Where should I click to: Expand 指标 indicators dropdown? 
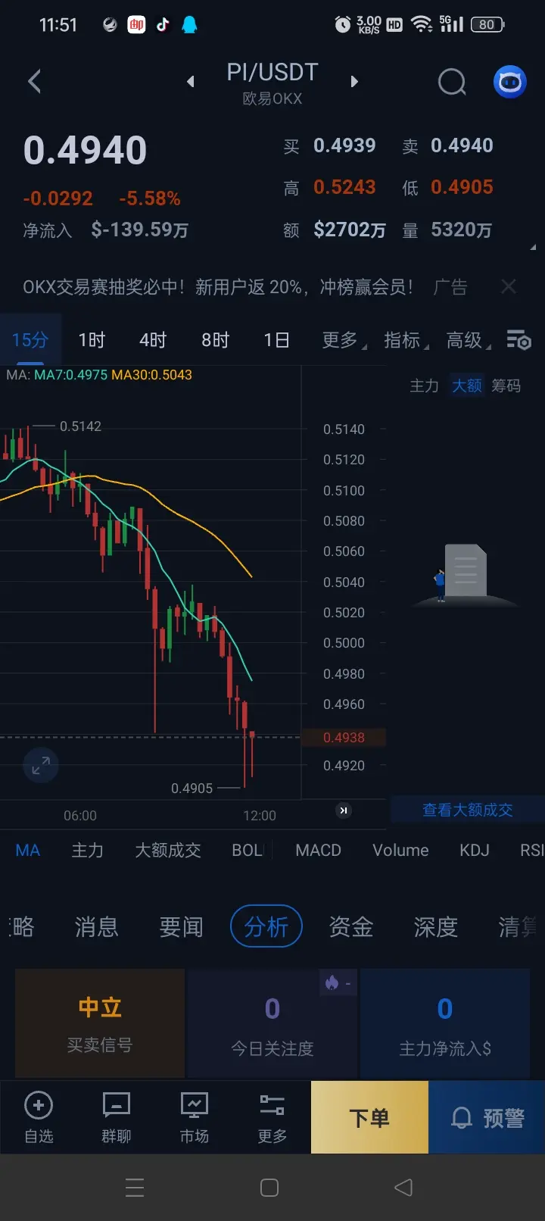tap(406, 340)
